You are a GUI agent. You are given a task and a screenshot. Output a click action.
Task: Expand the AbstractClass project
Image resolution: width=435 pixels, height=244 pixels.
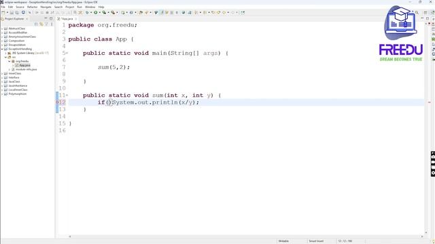[2, 28]
